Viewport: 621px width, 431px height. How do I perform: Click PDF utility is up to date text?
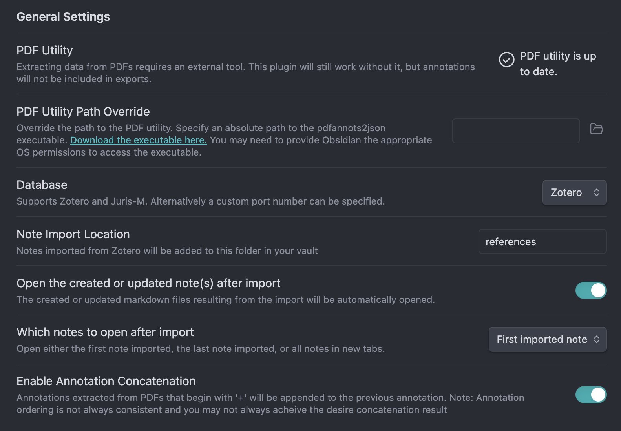tap(558, 63)
